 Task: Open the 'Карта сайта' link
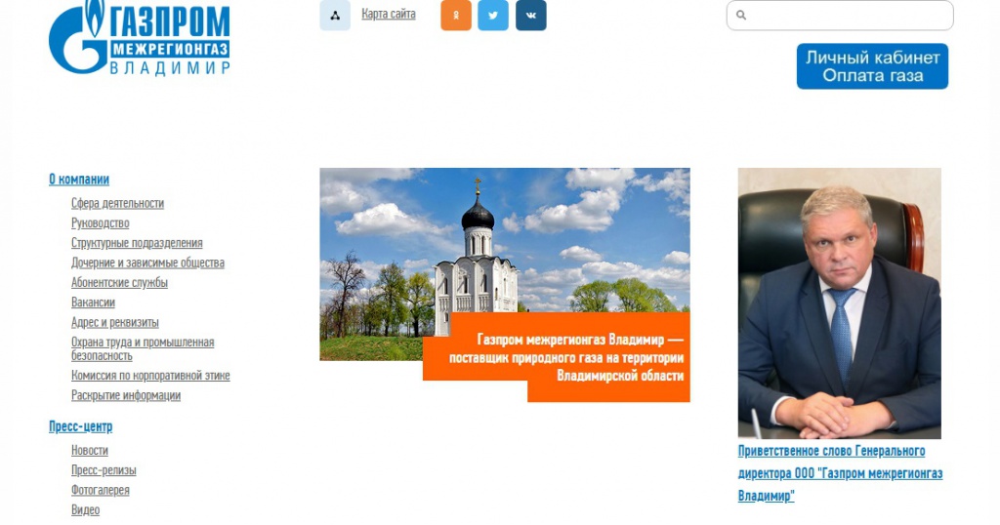[389, 14]
